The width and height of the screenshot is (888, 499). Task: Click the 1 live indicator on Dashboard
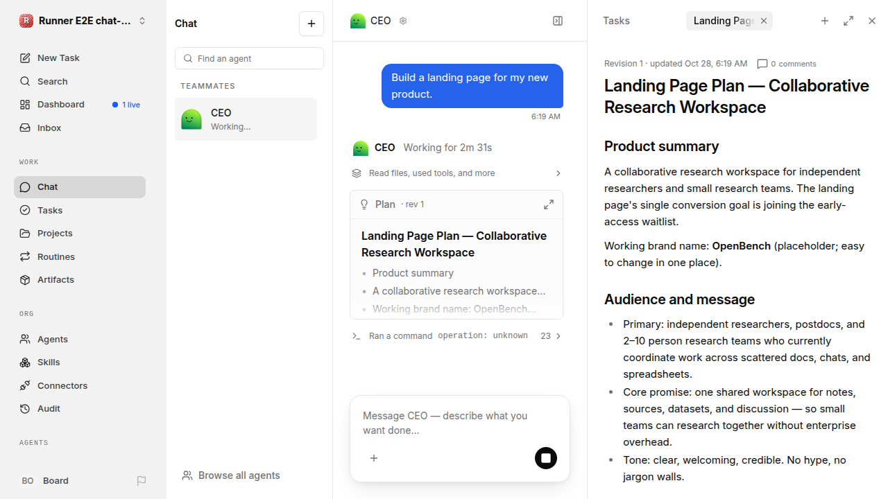(x=126, y=105)
